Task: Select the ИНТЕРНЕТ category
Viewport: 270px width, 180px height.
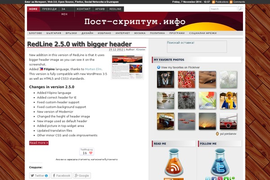Action: [x=122, y=33]
